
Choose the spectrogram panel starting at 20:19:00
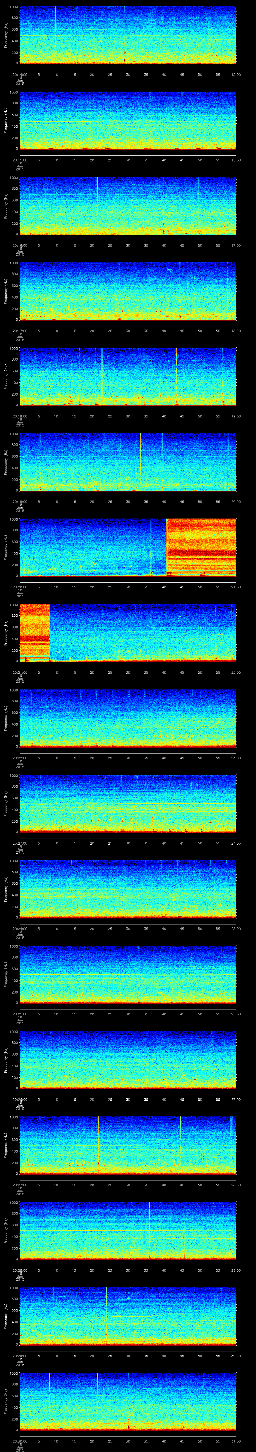click(128, 462)
